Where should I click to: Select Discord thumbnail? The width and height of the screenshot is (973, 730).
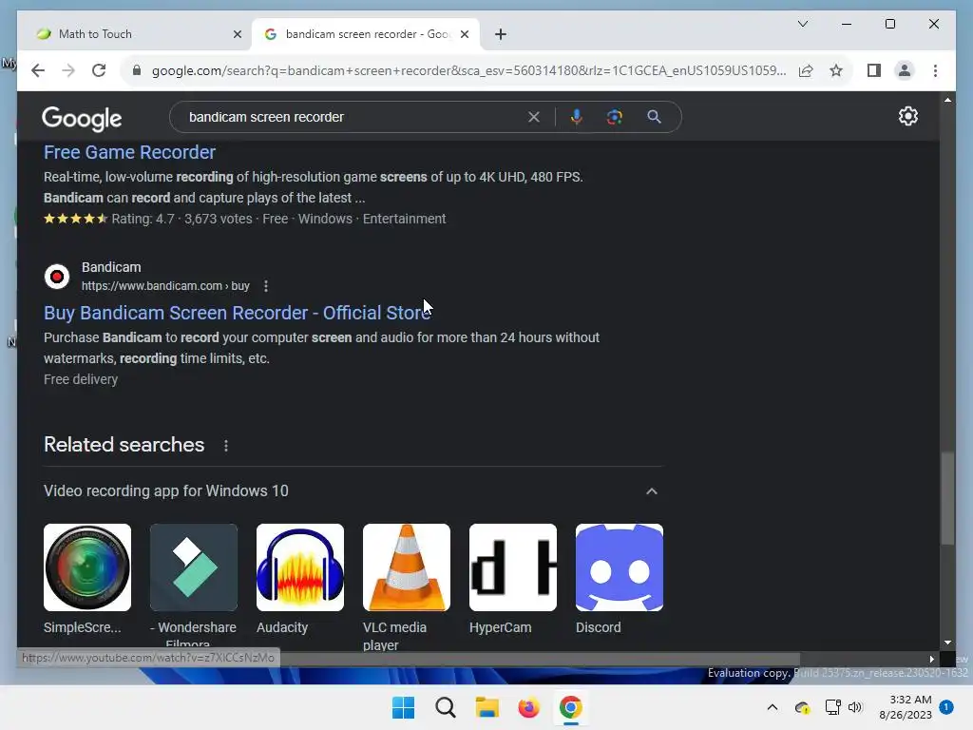[620, 567]
